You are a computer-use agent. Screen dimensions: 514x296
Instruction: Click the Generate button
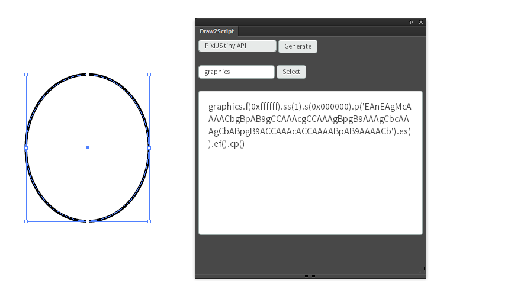coord(298,46)
